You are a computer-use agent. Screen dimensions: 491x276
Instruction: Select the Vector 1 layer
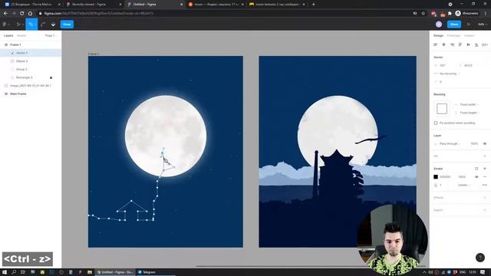click(31, 53)
